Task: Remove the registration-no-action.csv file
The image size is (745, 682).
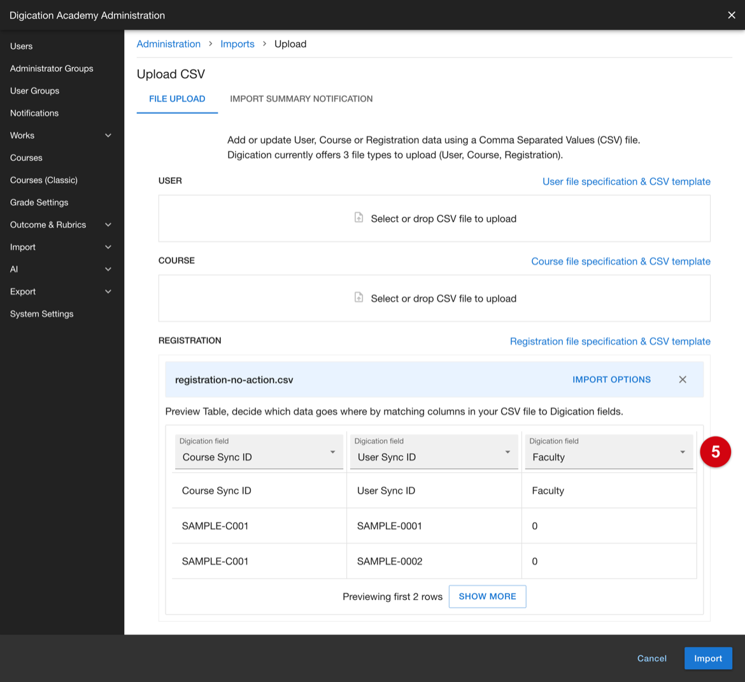Action: pos(683,379)
